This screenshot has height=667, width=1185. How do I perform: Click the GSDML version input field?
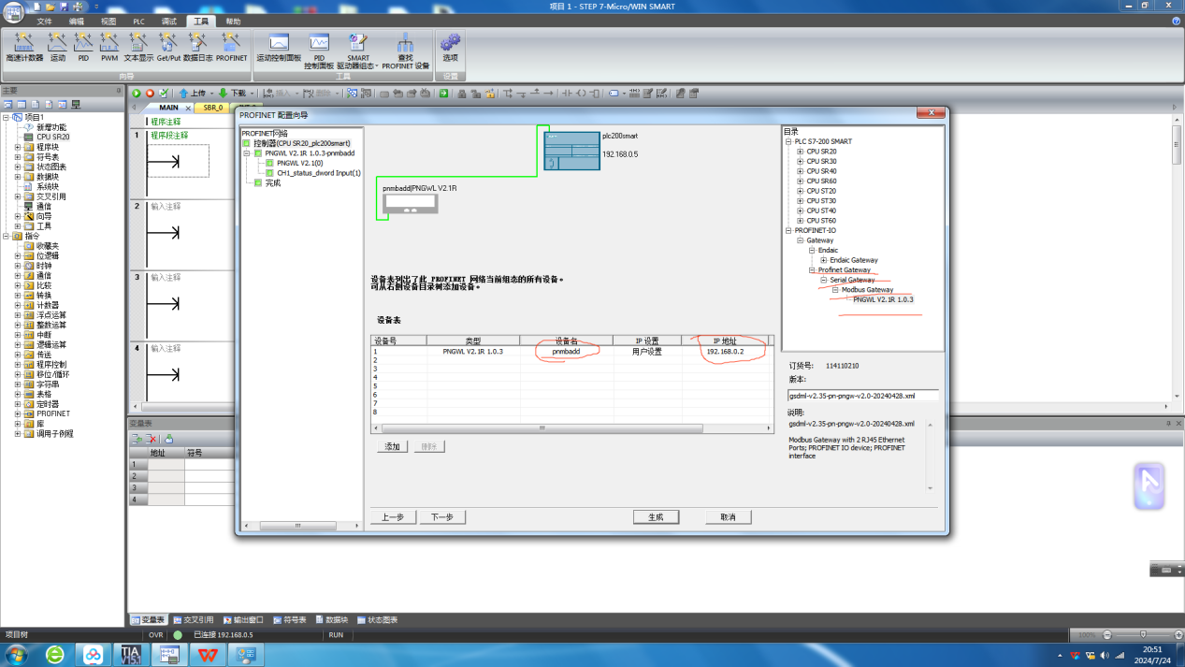tap(862, 396)
